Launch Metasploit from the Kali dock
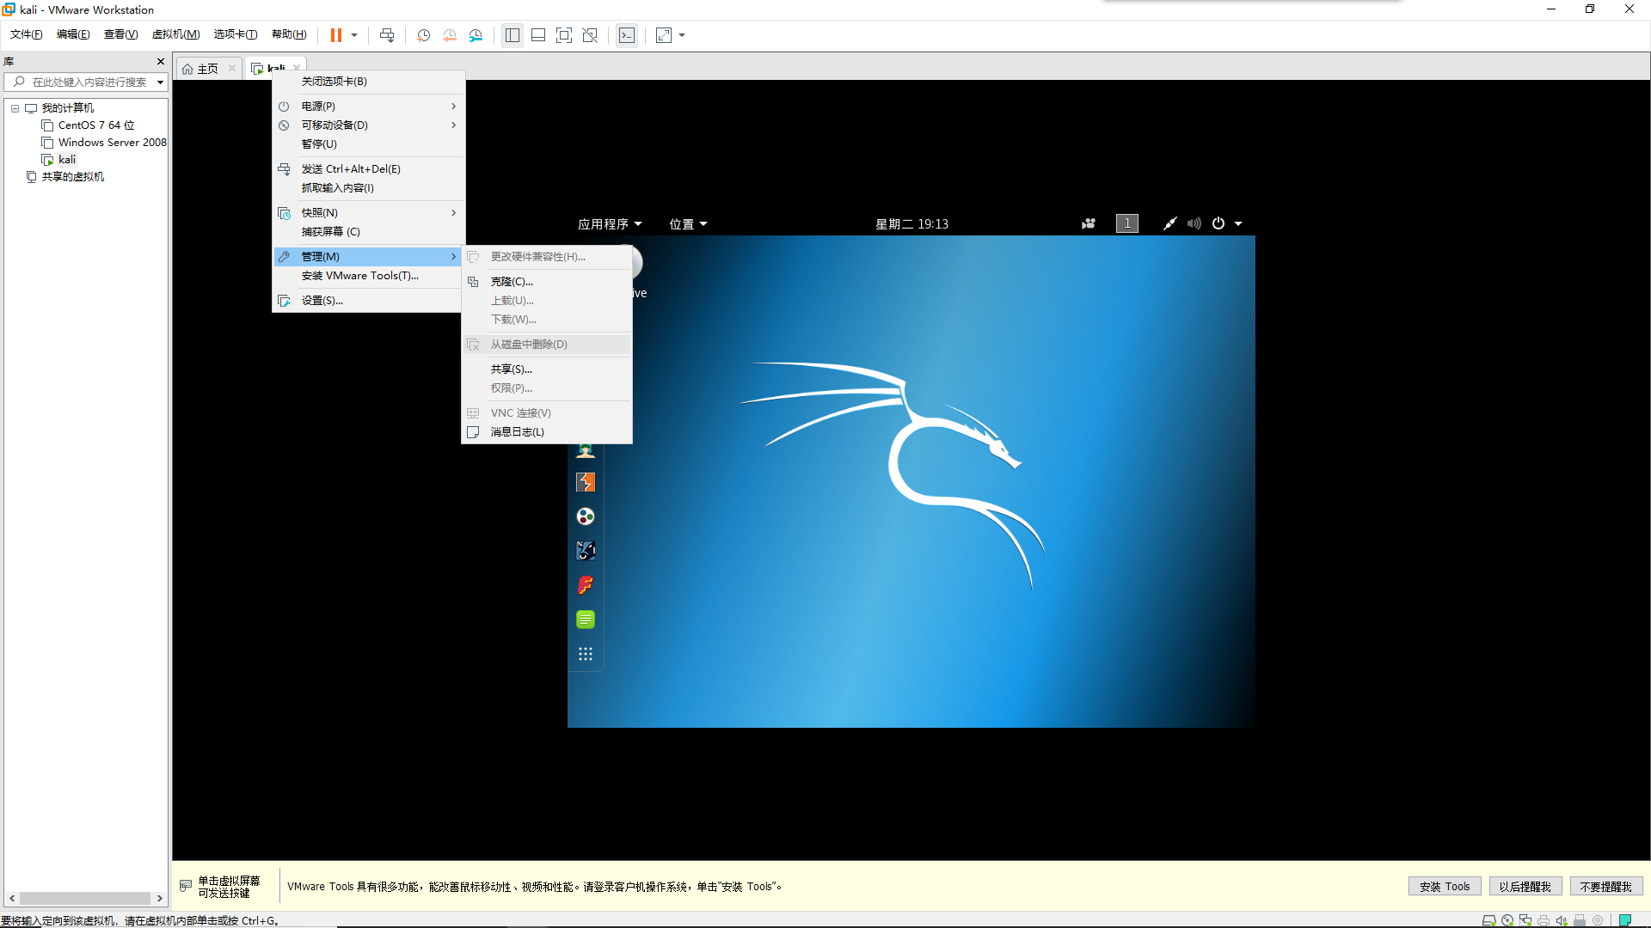The image size is (1651, 928). (586, 551)
